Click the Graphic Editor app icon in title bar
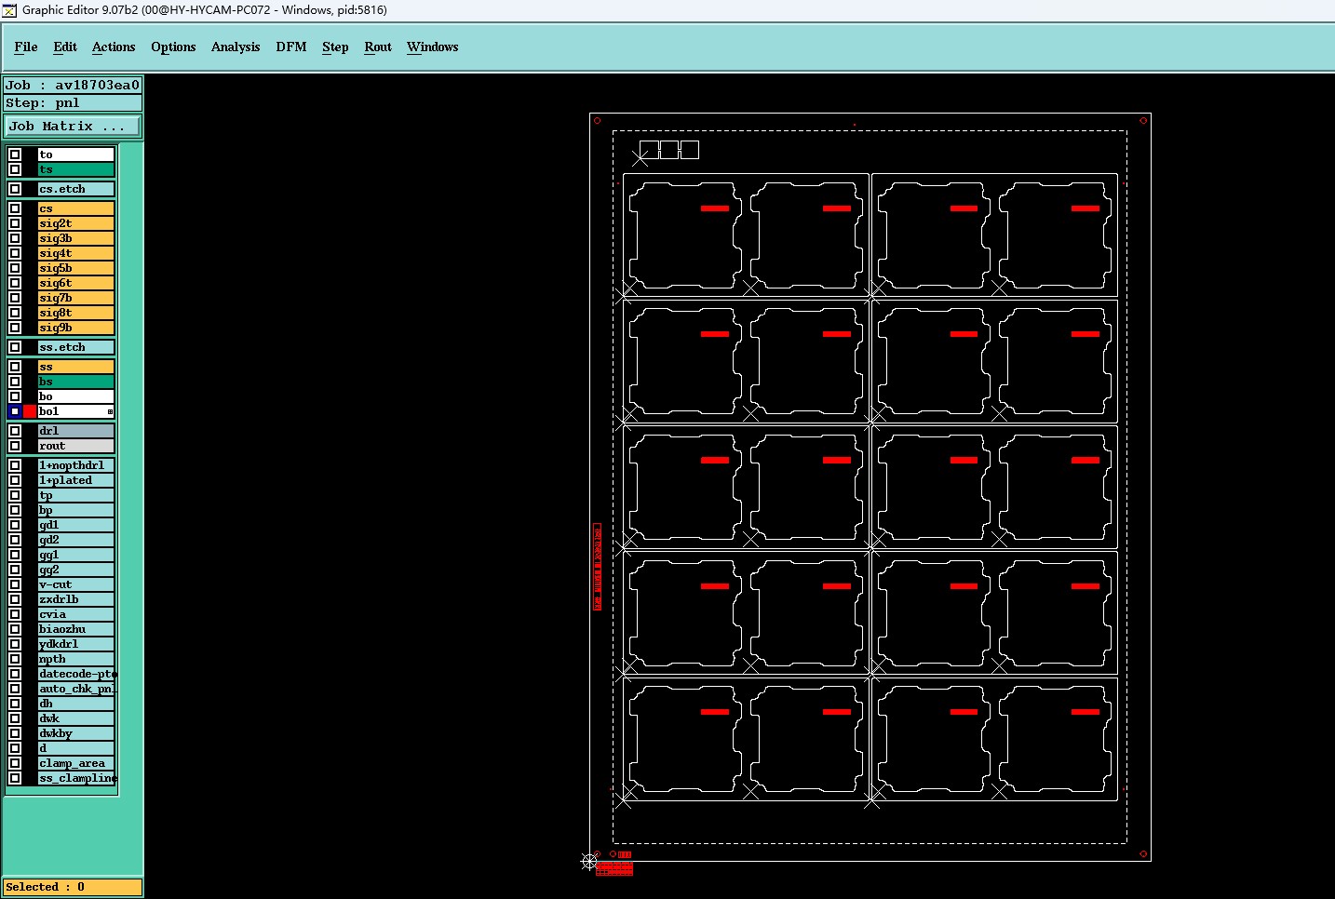The width and height of the screenshot is (1335, 899). click(x=9, y=10)
